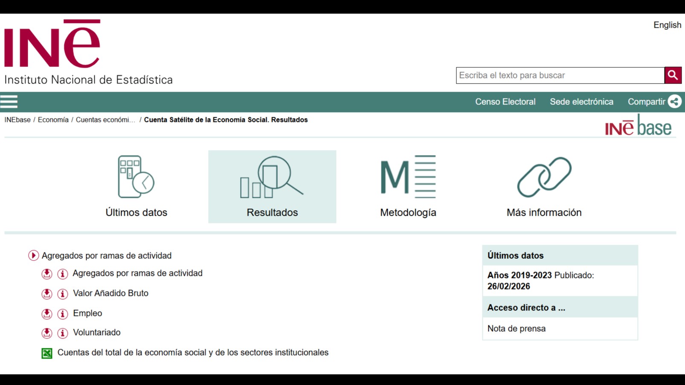Open Sede electrónica from top bar
The image size is (685, 385).
coord(581,102)
